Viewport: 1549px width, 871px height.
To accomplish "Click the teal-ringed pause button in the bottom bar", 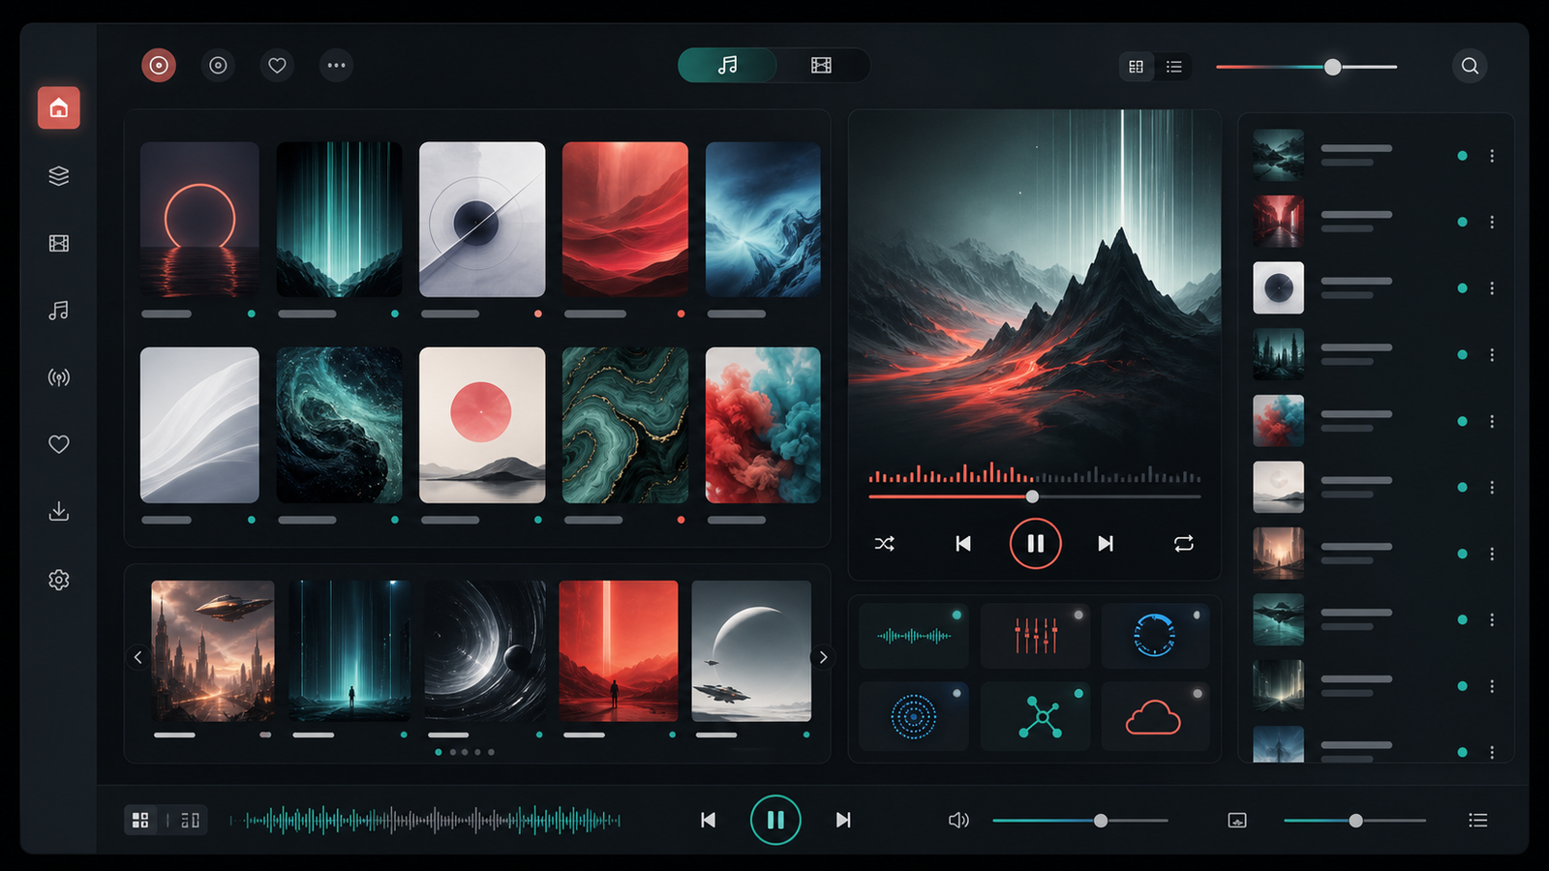I will pos(775,821).
